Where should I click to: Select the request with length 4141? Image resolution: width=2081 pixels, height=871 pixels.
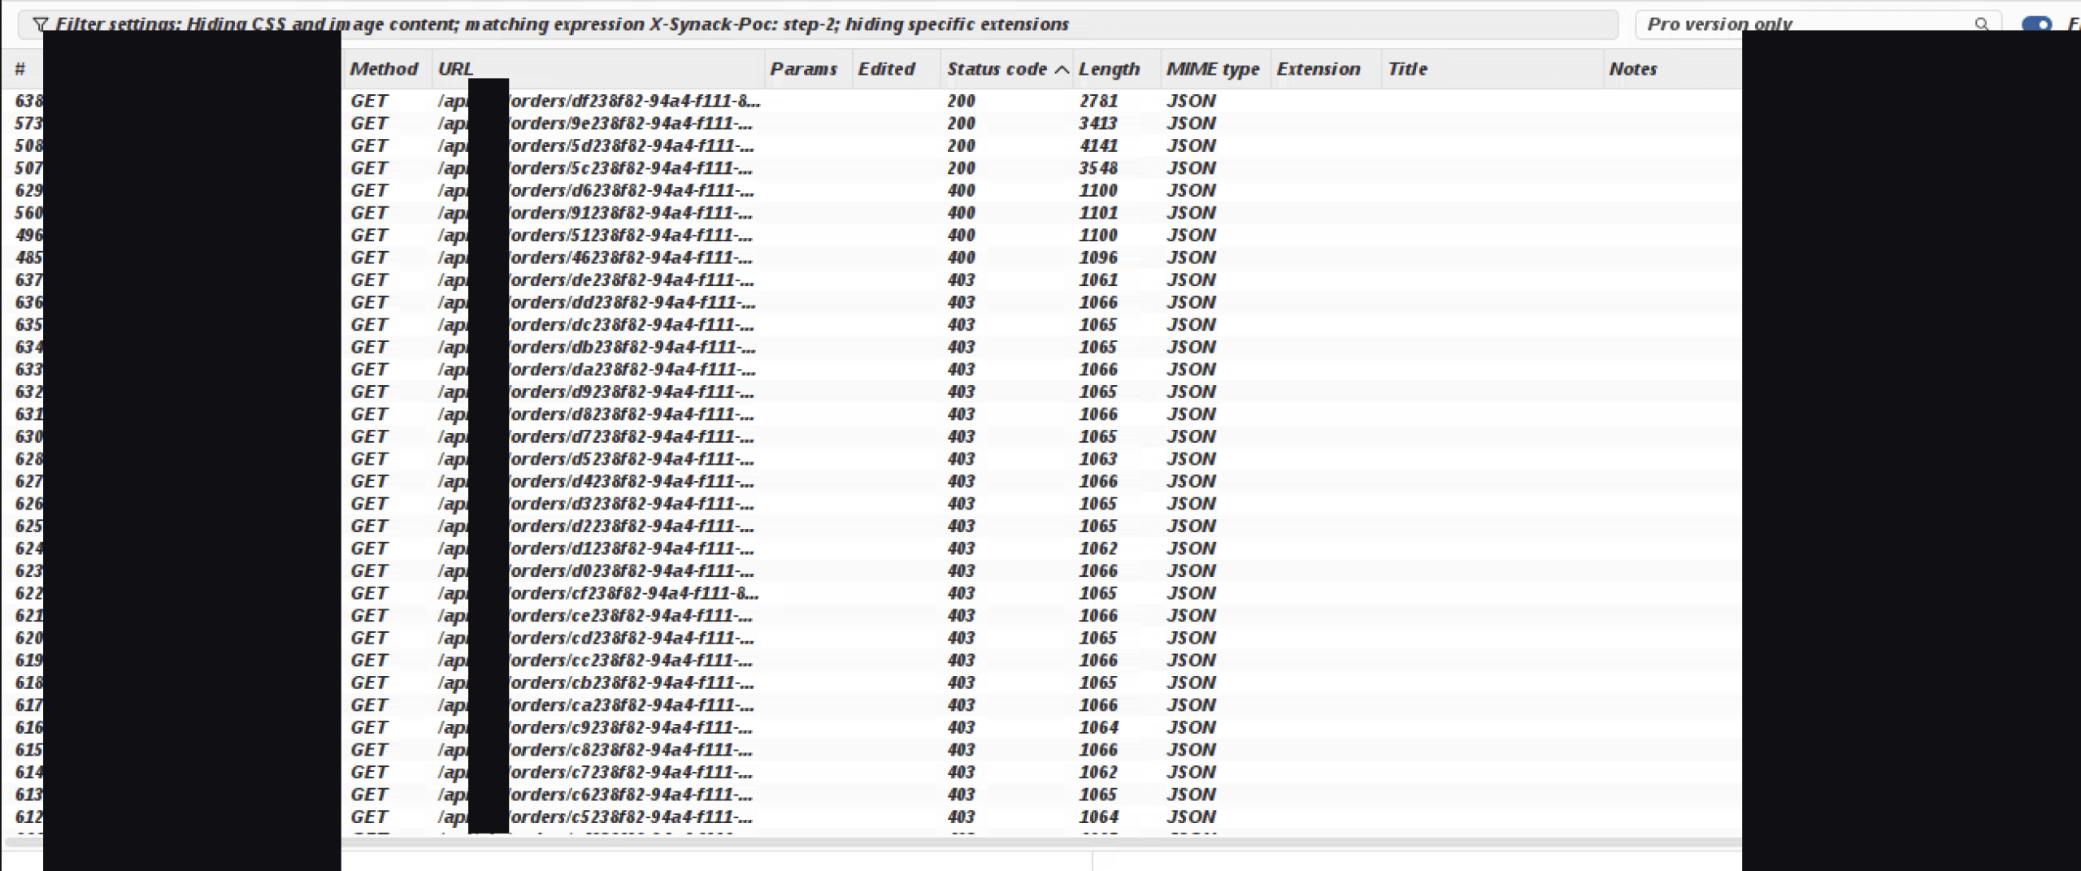pyautogui.click(x=871, y=145)
